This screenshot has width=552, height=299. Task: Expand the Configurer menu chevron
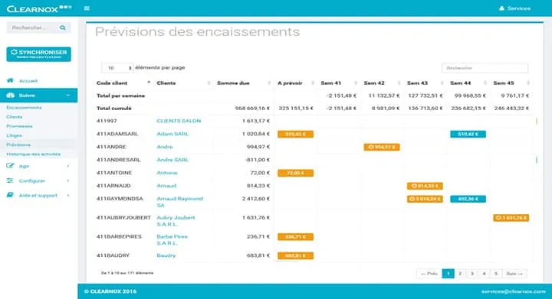[68, 180]
